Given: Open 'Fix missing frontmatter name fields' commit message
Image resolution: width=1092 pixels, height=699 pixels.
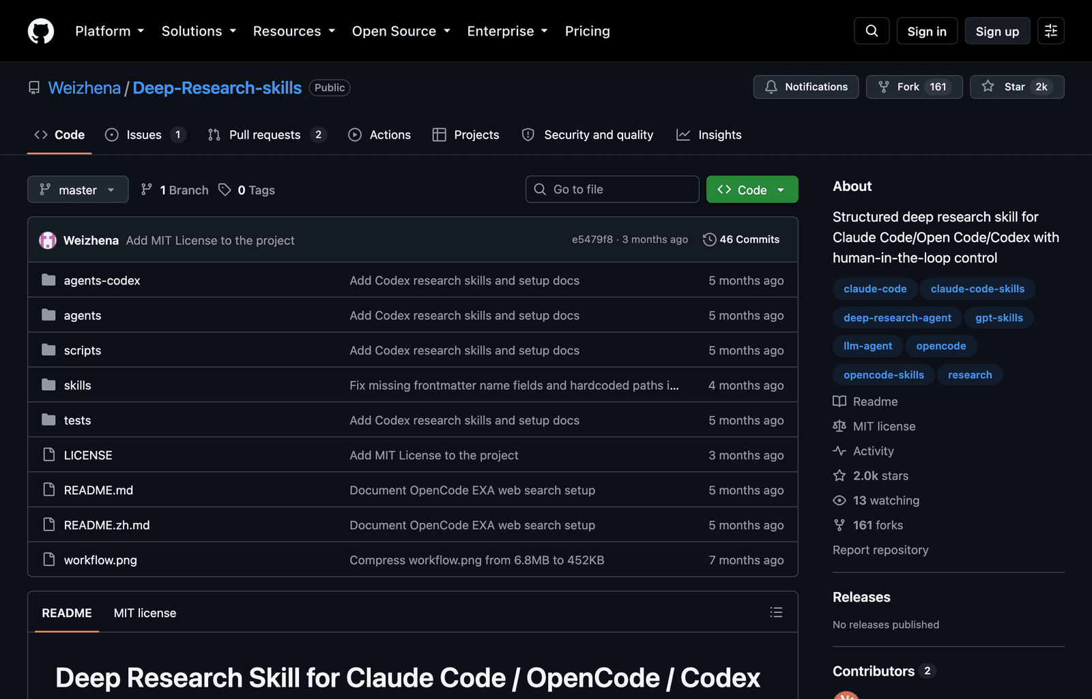Looking at the screenshot, I should click(514, 385).
